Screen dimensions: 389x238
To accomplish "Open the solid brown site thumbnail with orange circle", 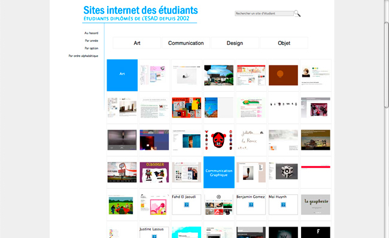I will click(283, 76).
